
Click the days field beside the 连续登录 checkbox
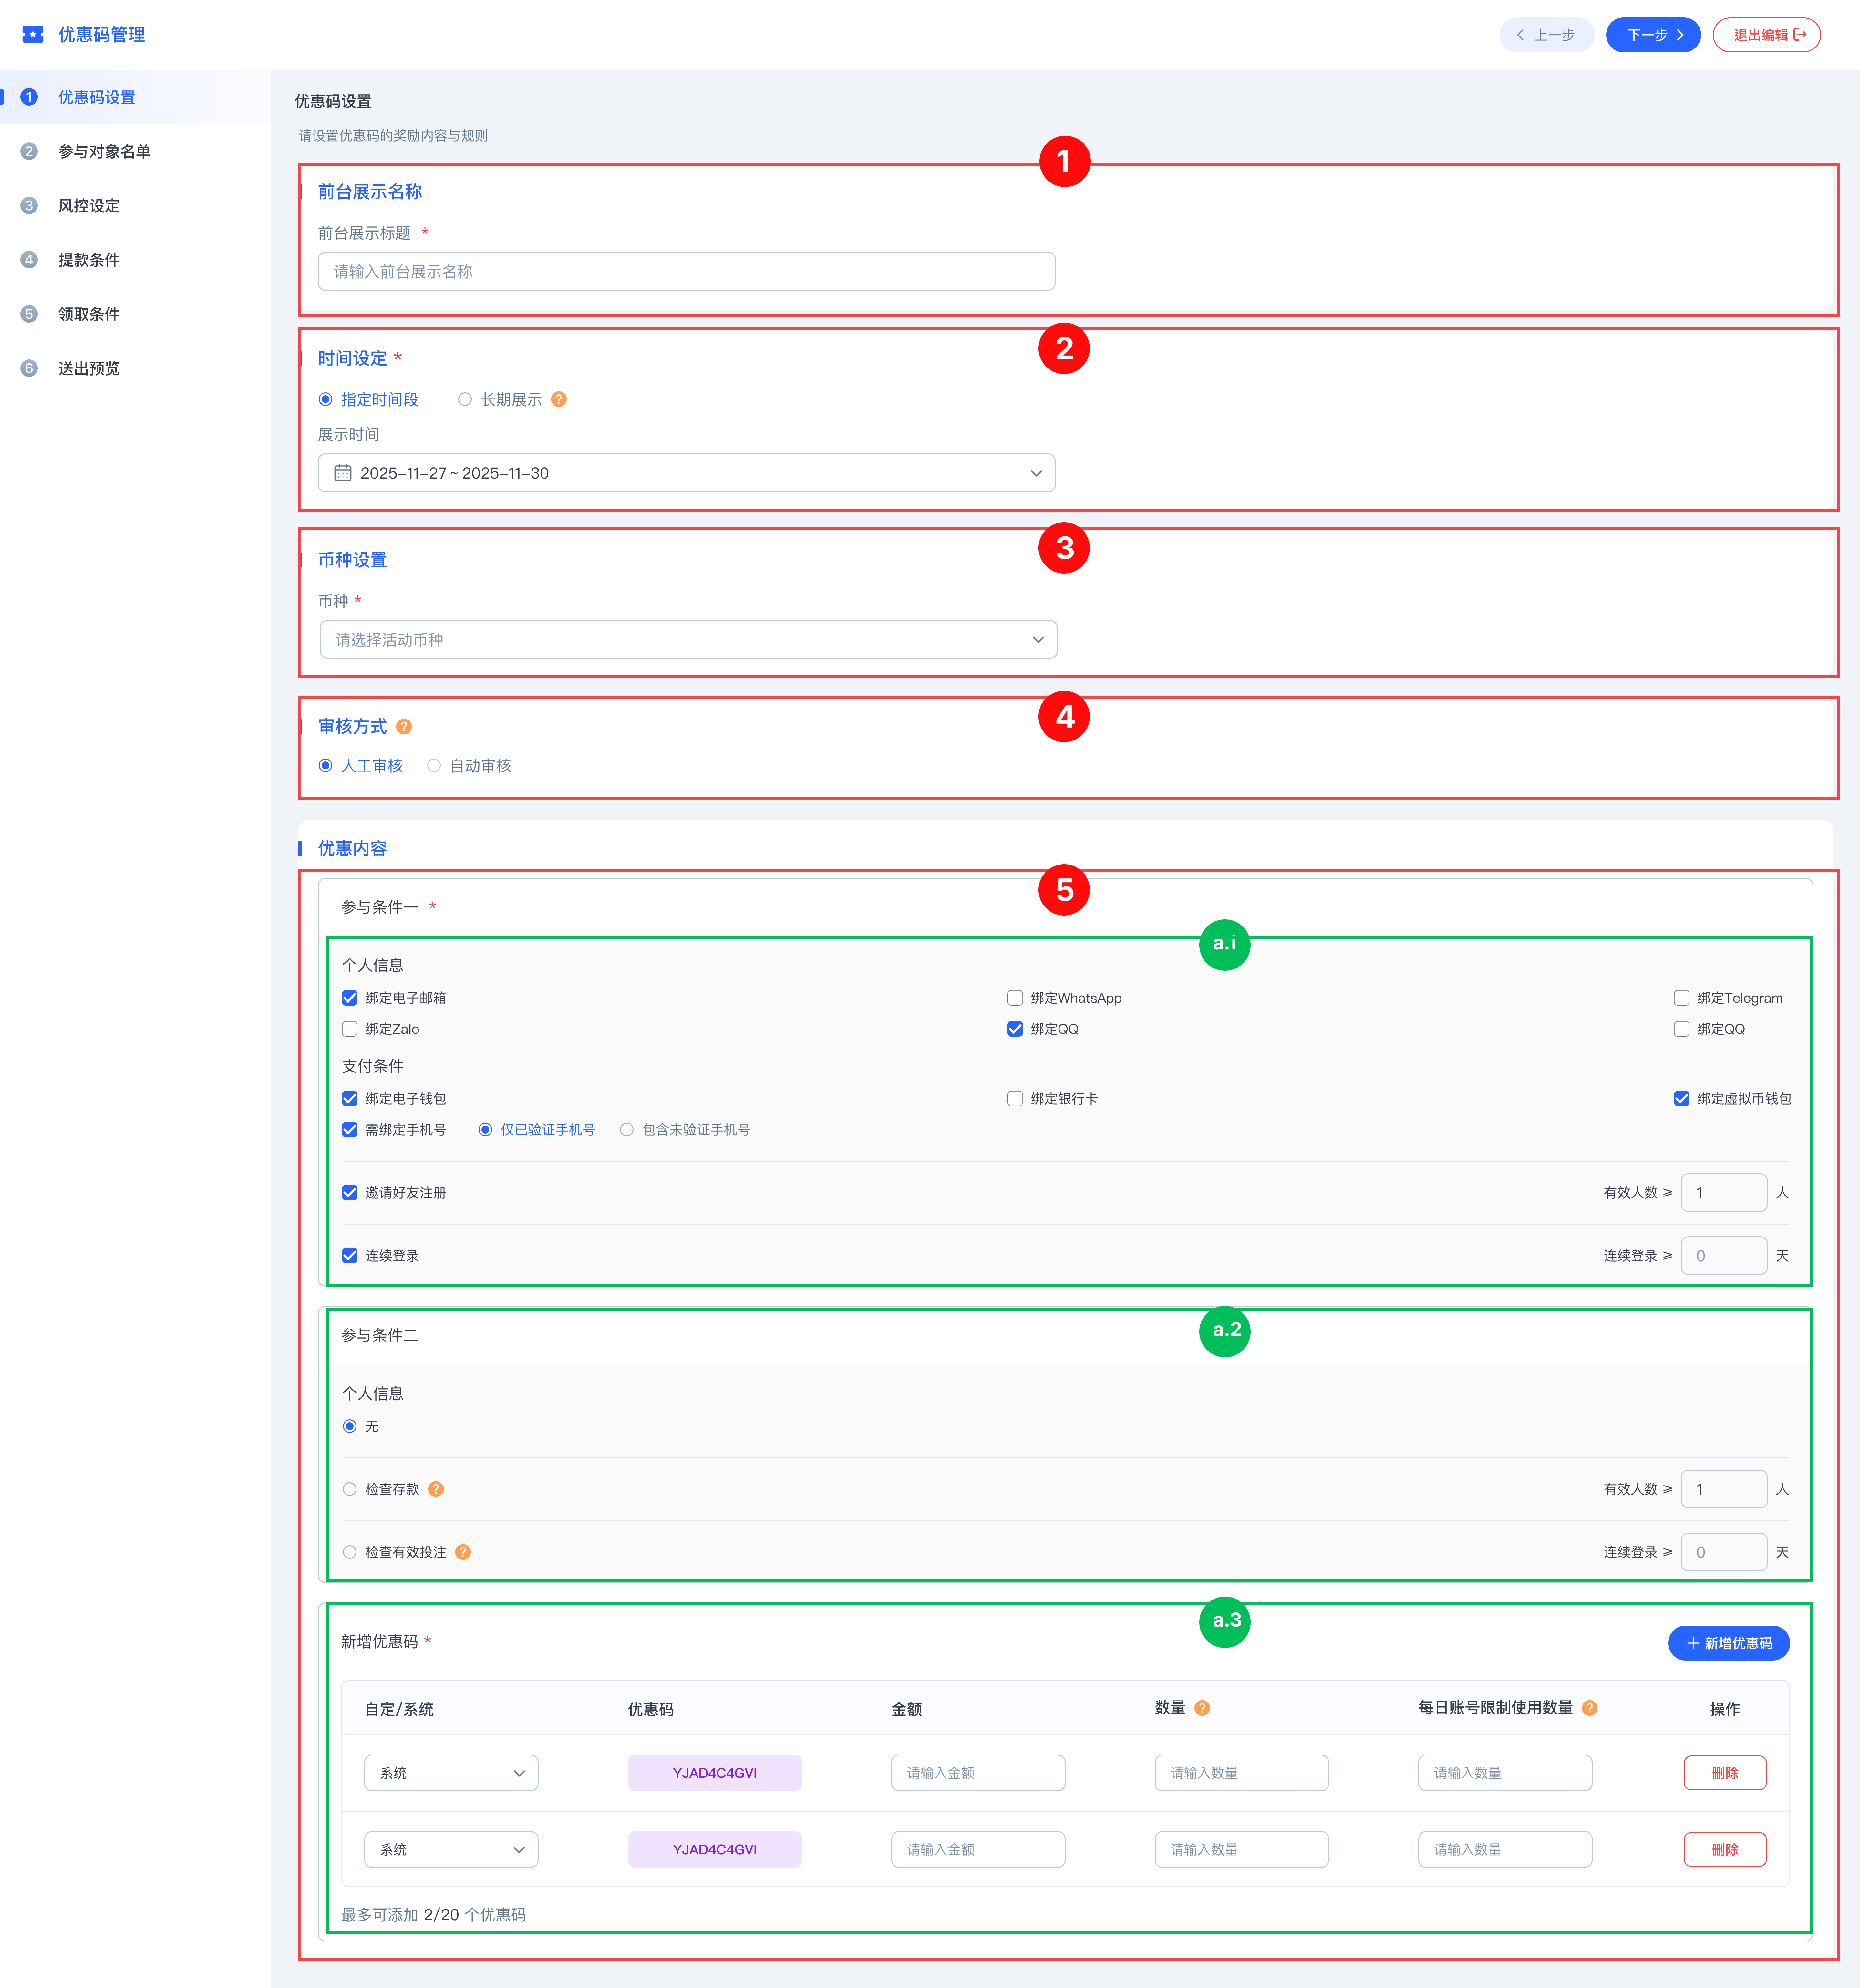pos(1724,1256)
